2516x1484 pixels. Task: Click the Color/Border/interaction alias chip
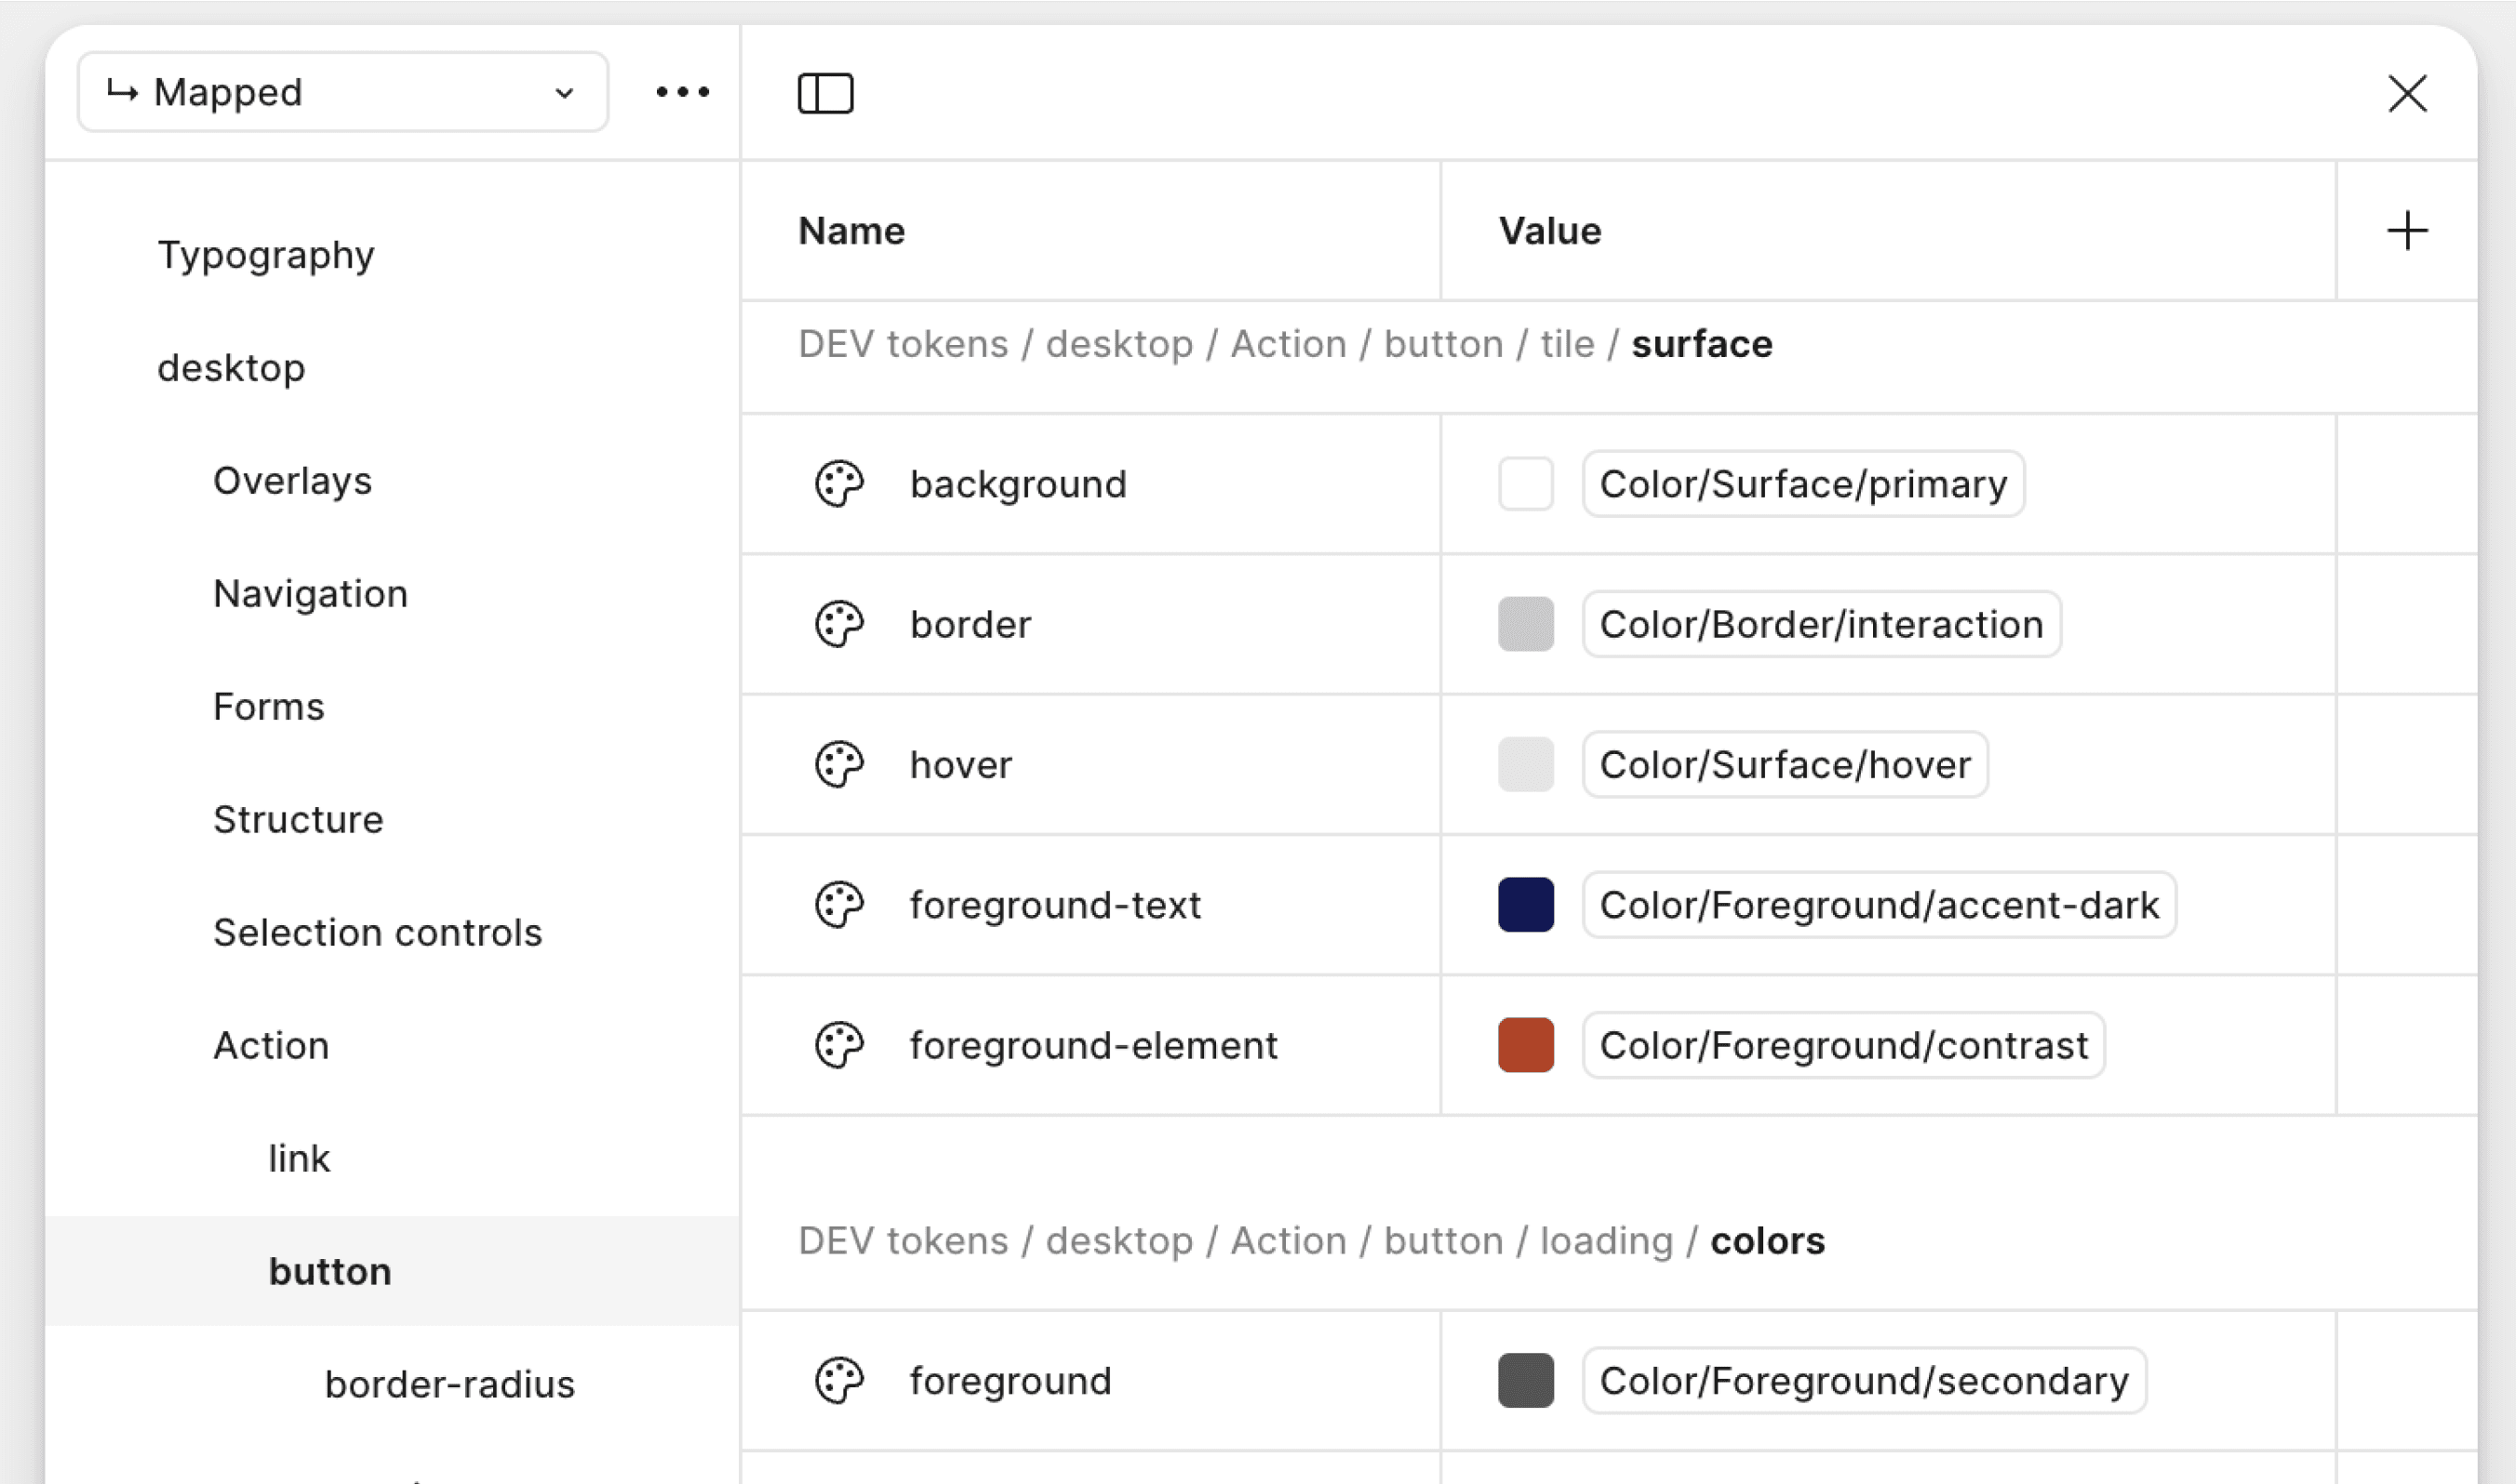(x=1821, y=624)
